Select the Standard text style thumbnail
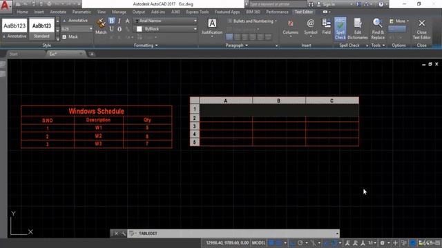The width and height of the screenshot is (442, 248). pyautogui.click(x=41, y=28)
